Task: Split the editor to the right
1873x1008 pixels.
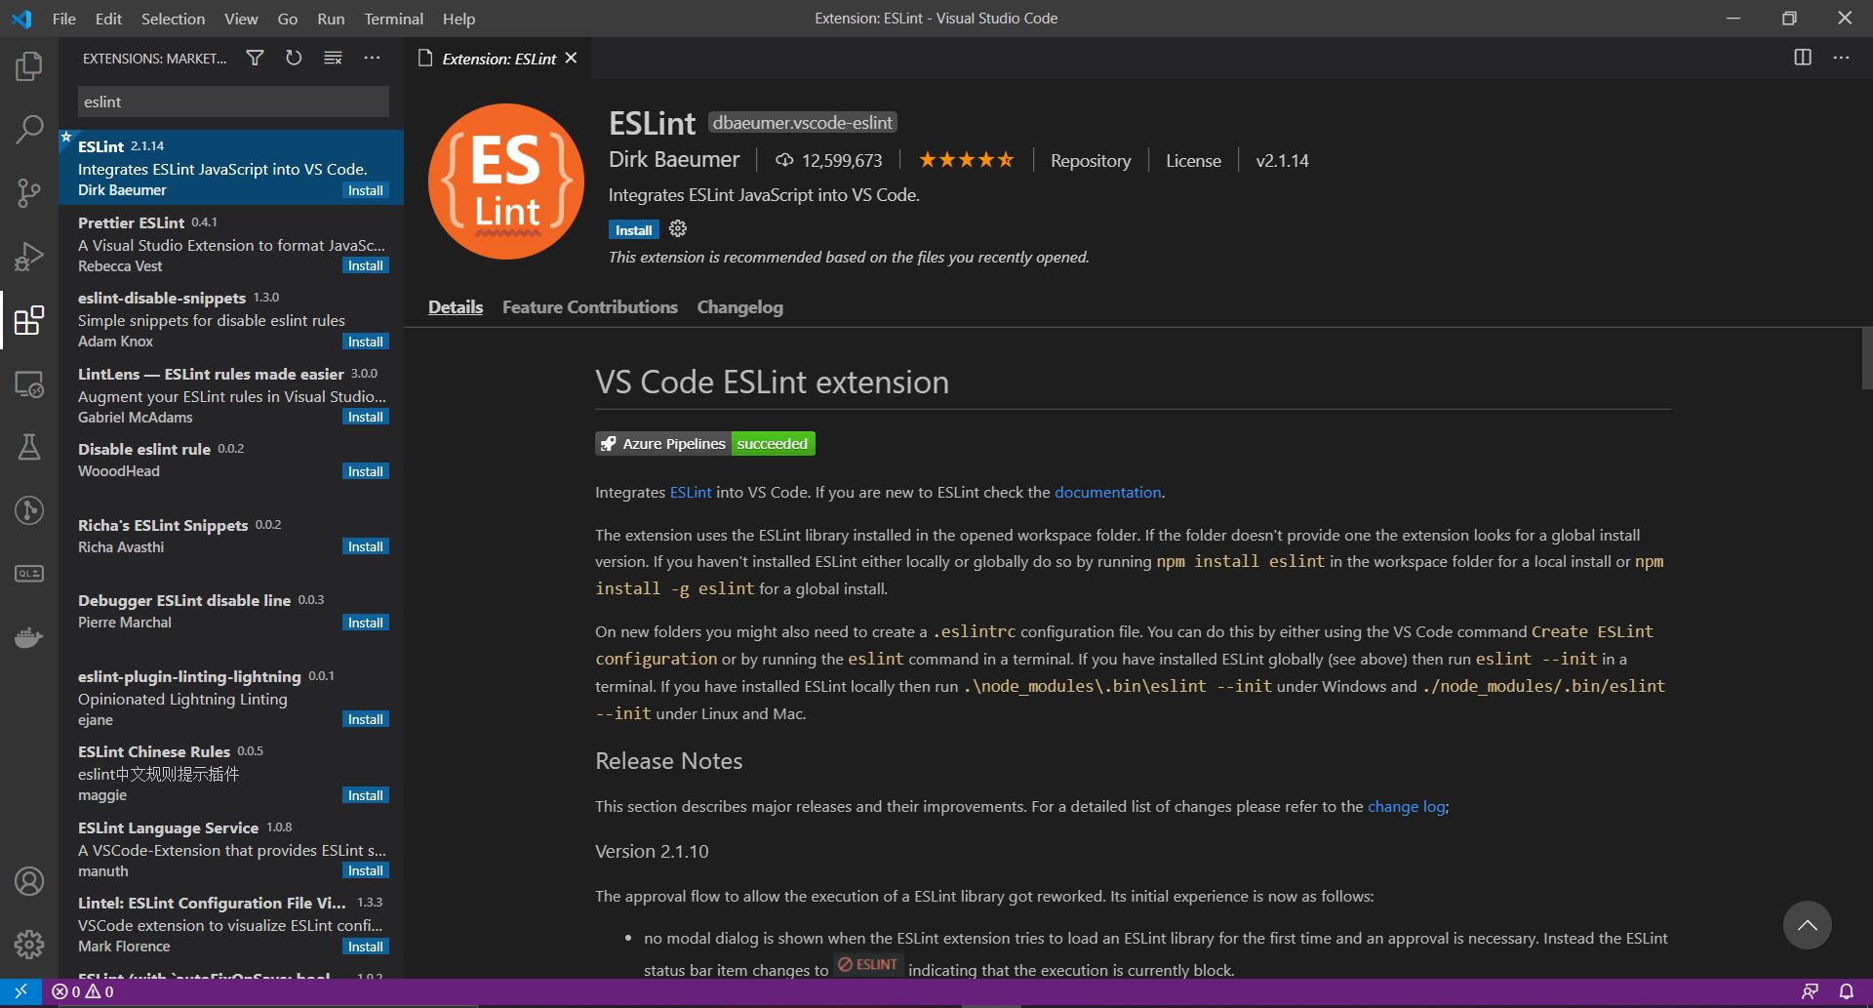Action: (1803, 58)
